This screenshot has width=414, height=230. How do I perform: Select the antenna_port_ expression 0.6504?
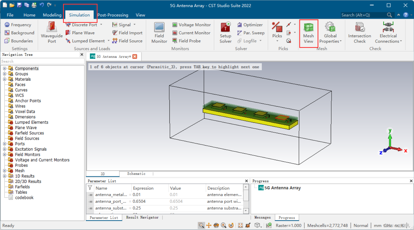[x=139, y=201]
